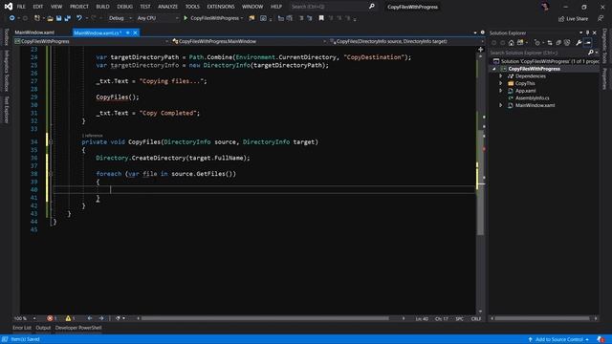Open the EXTENSIONS menu
The height and width of the screenshot is (344, 612).
pos(221,7)
